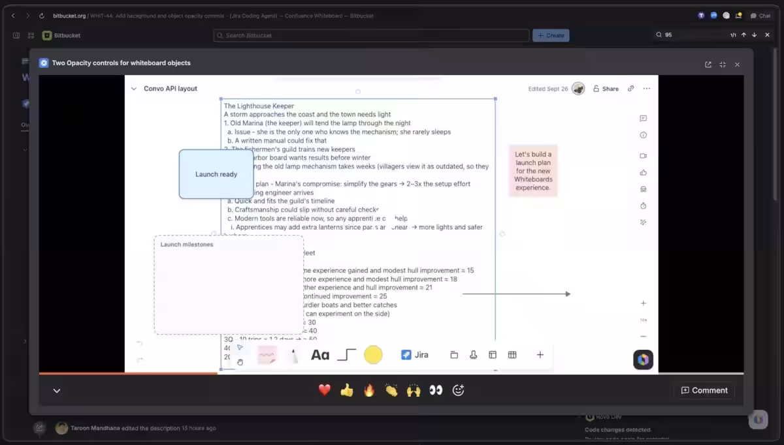This screenshot has width=784, height=445.
Task: Open the templates layout icon
Action: point(493,355)
